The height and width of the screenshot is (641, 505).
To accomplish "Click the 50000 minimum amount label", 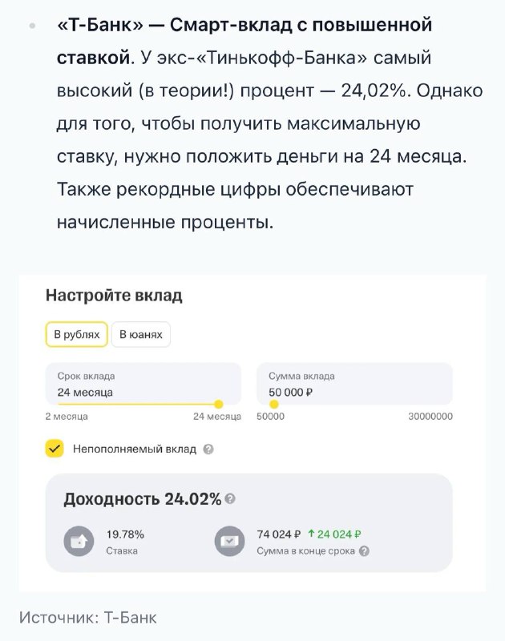I will [x=270, y=417].
